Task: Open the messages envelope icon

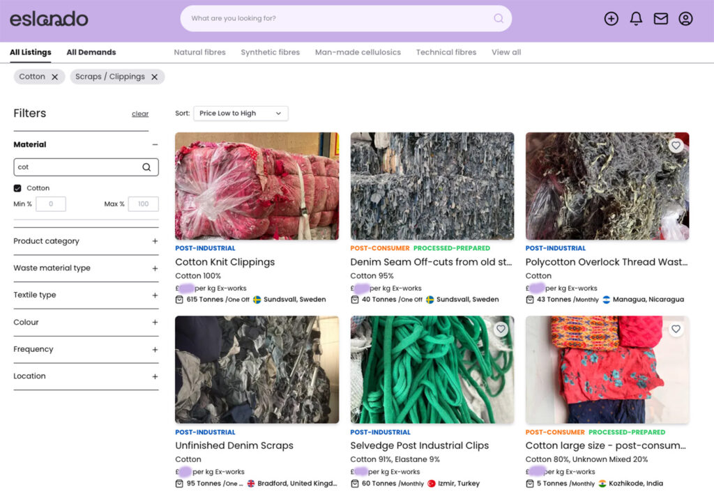Action: [x=660, y=19]
